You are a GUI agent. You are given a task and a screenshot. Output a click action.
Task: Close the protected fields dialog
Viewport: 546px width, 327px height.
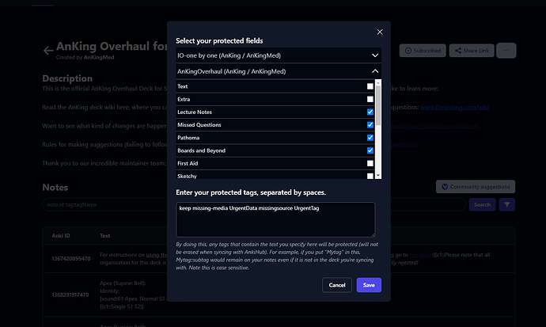380,32
